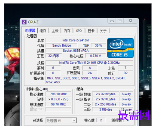Click the 32 纳米 process value
156x126 pixels.
[54, 56]
